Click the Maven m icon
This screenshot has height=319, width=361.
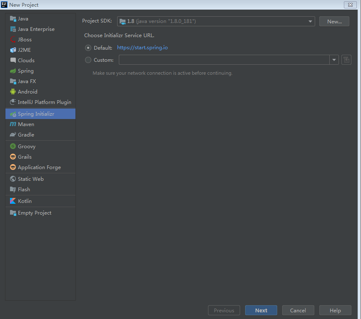pyautogui.click(x=13, y=124)
